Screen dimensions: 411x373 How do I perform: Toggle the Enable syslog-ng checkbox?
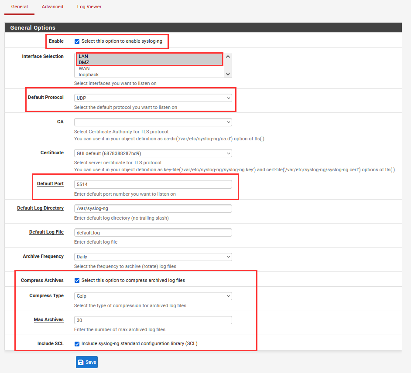[x=77, y=41]
